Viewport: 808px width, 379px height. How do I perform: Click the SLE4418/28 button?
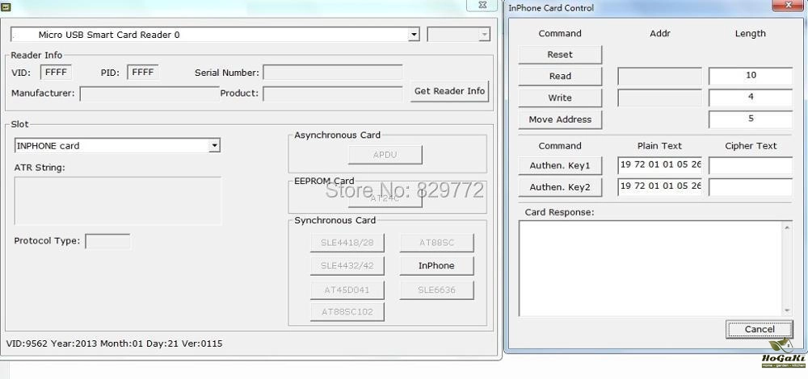pyautogui.click(x=347, y=243)
